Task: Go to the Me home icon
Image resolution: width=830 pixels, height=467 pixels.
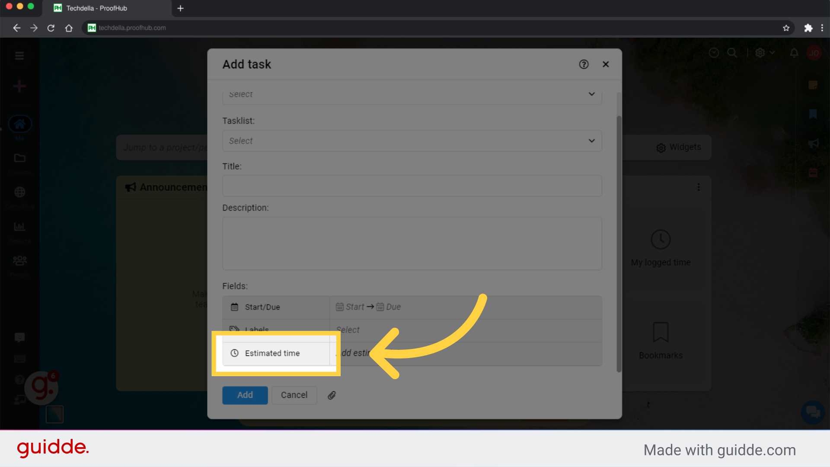Action: (19, 125)
